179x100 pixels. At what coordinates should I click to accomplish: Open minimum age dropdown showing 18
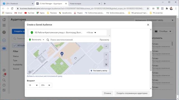coord(33,85)
